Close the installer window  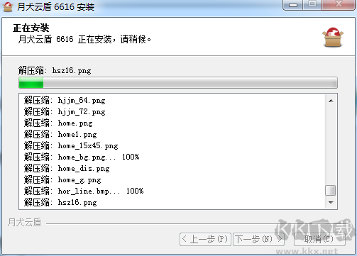(339, 4)
